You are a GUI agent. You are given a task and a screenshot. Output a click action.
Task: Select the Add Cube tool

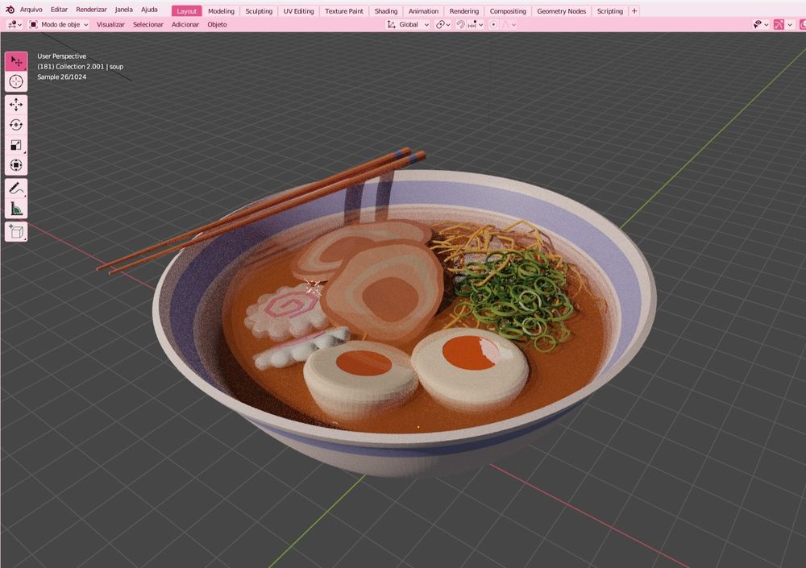coord(16,232)
